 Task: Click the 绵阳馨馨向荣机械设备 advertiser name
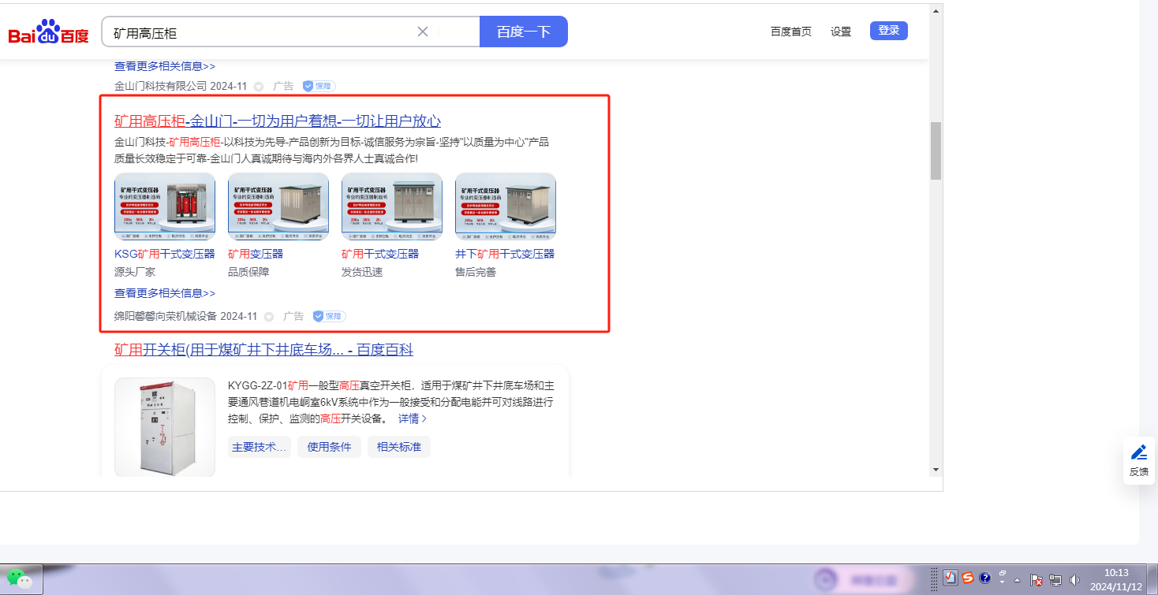(166, 316)
